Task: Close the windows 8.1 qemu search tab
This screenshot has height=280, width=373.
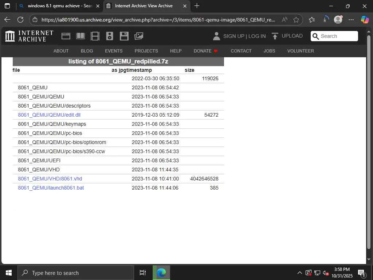Action: (x=98, y=6)
